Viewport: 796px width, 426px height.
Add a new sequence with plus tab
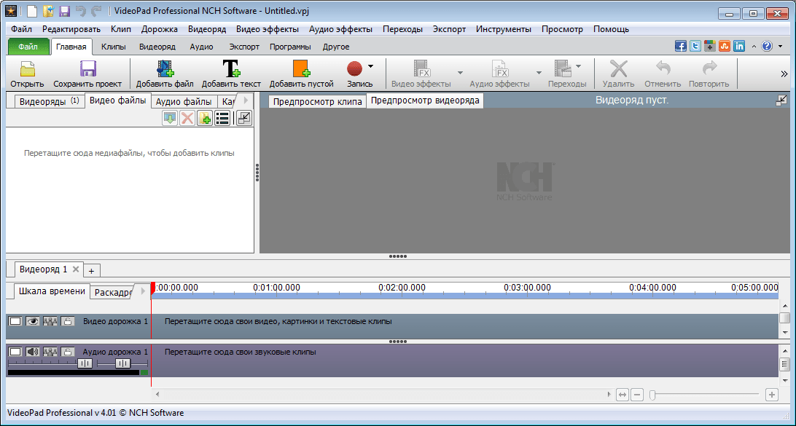pyautogui.click(x=91, y=270)
